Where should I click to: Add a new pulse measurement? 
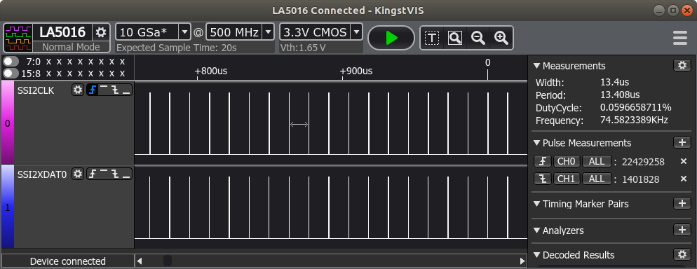click(682, 142)
